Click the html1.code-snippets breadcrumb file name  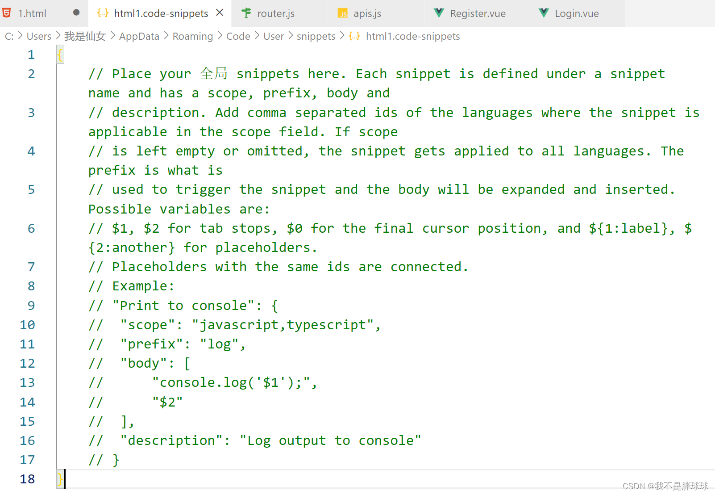[x=413, y=36]
